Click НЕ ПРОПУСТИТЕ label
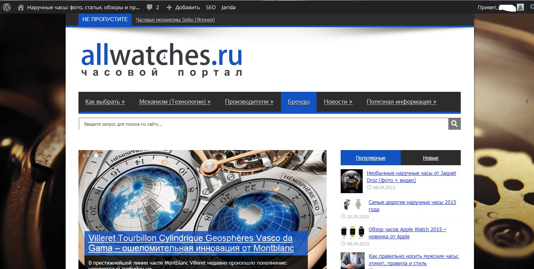 105,19
